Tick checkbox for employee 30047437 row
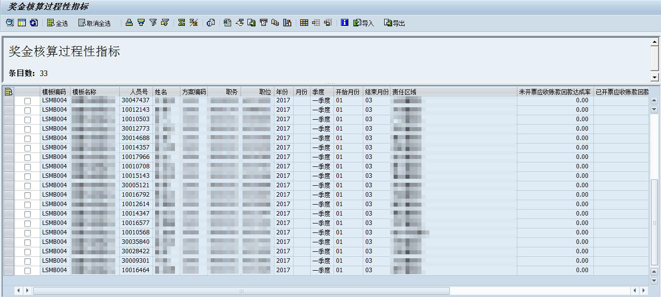This screenshot has height=297, width=661. [x=27, y=101]
